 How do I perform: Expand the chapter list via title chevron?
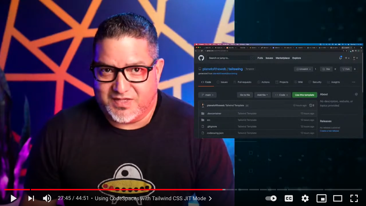click(x=210, y=198)
